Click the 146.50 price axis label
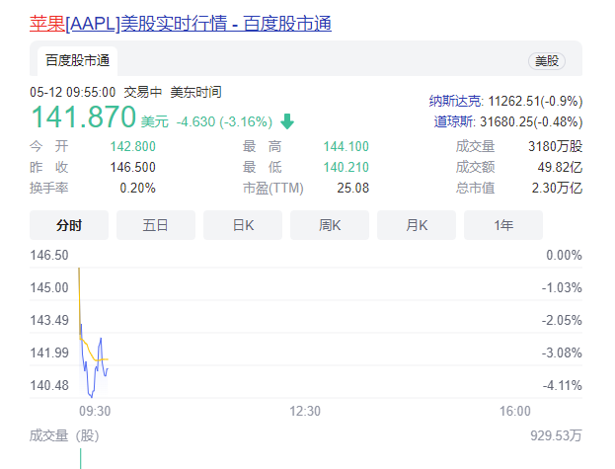 pyautogui.click(x=49, y=256)
